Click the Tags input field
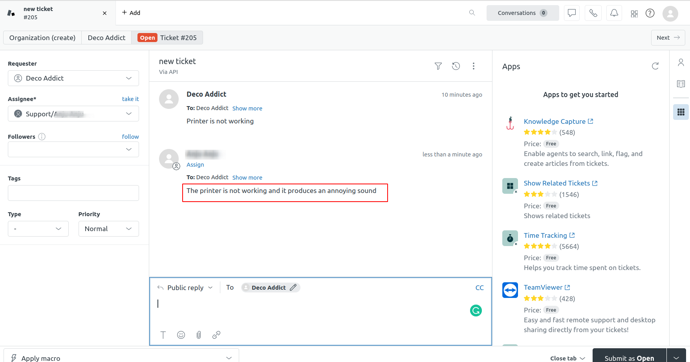This screenshot has width=690, height=362. click(x=73, y=193)
